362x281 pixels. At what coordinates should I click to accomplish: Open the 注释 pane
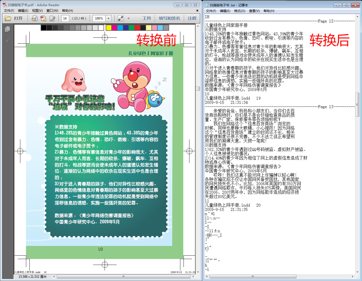coord(192,18)
